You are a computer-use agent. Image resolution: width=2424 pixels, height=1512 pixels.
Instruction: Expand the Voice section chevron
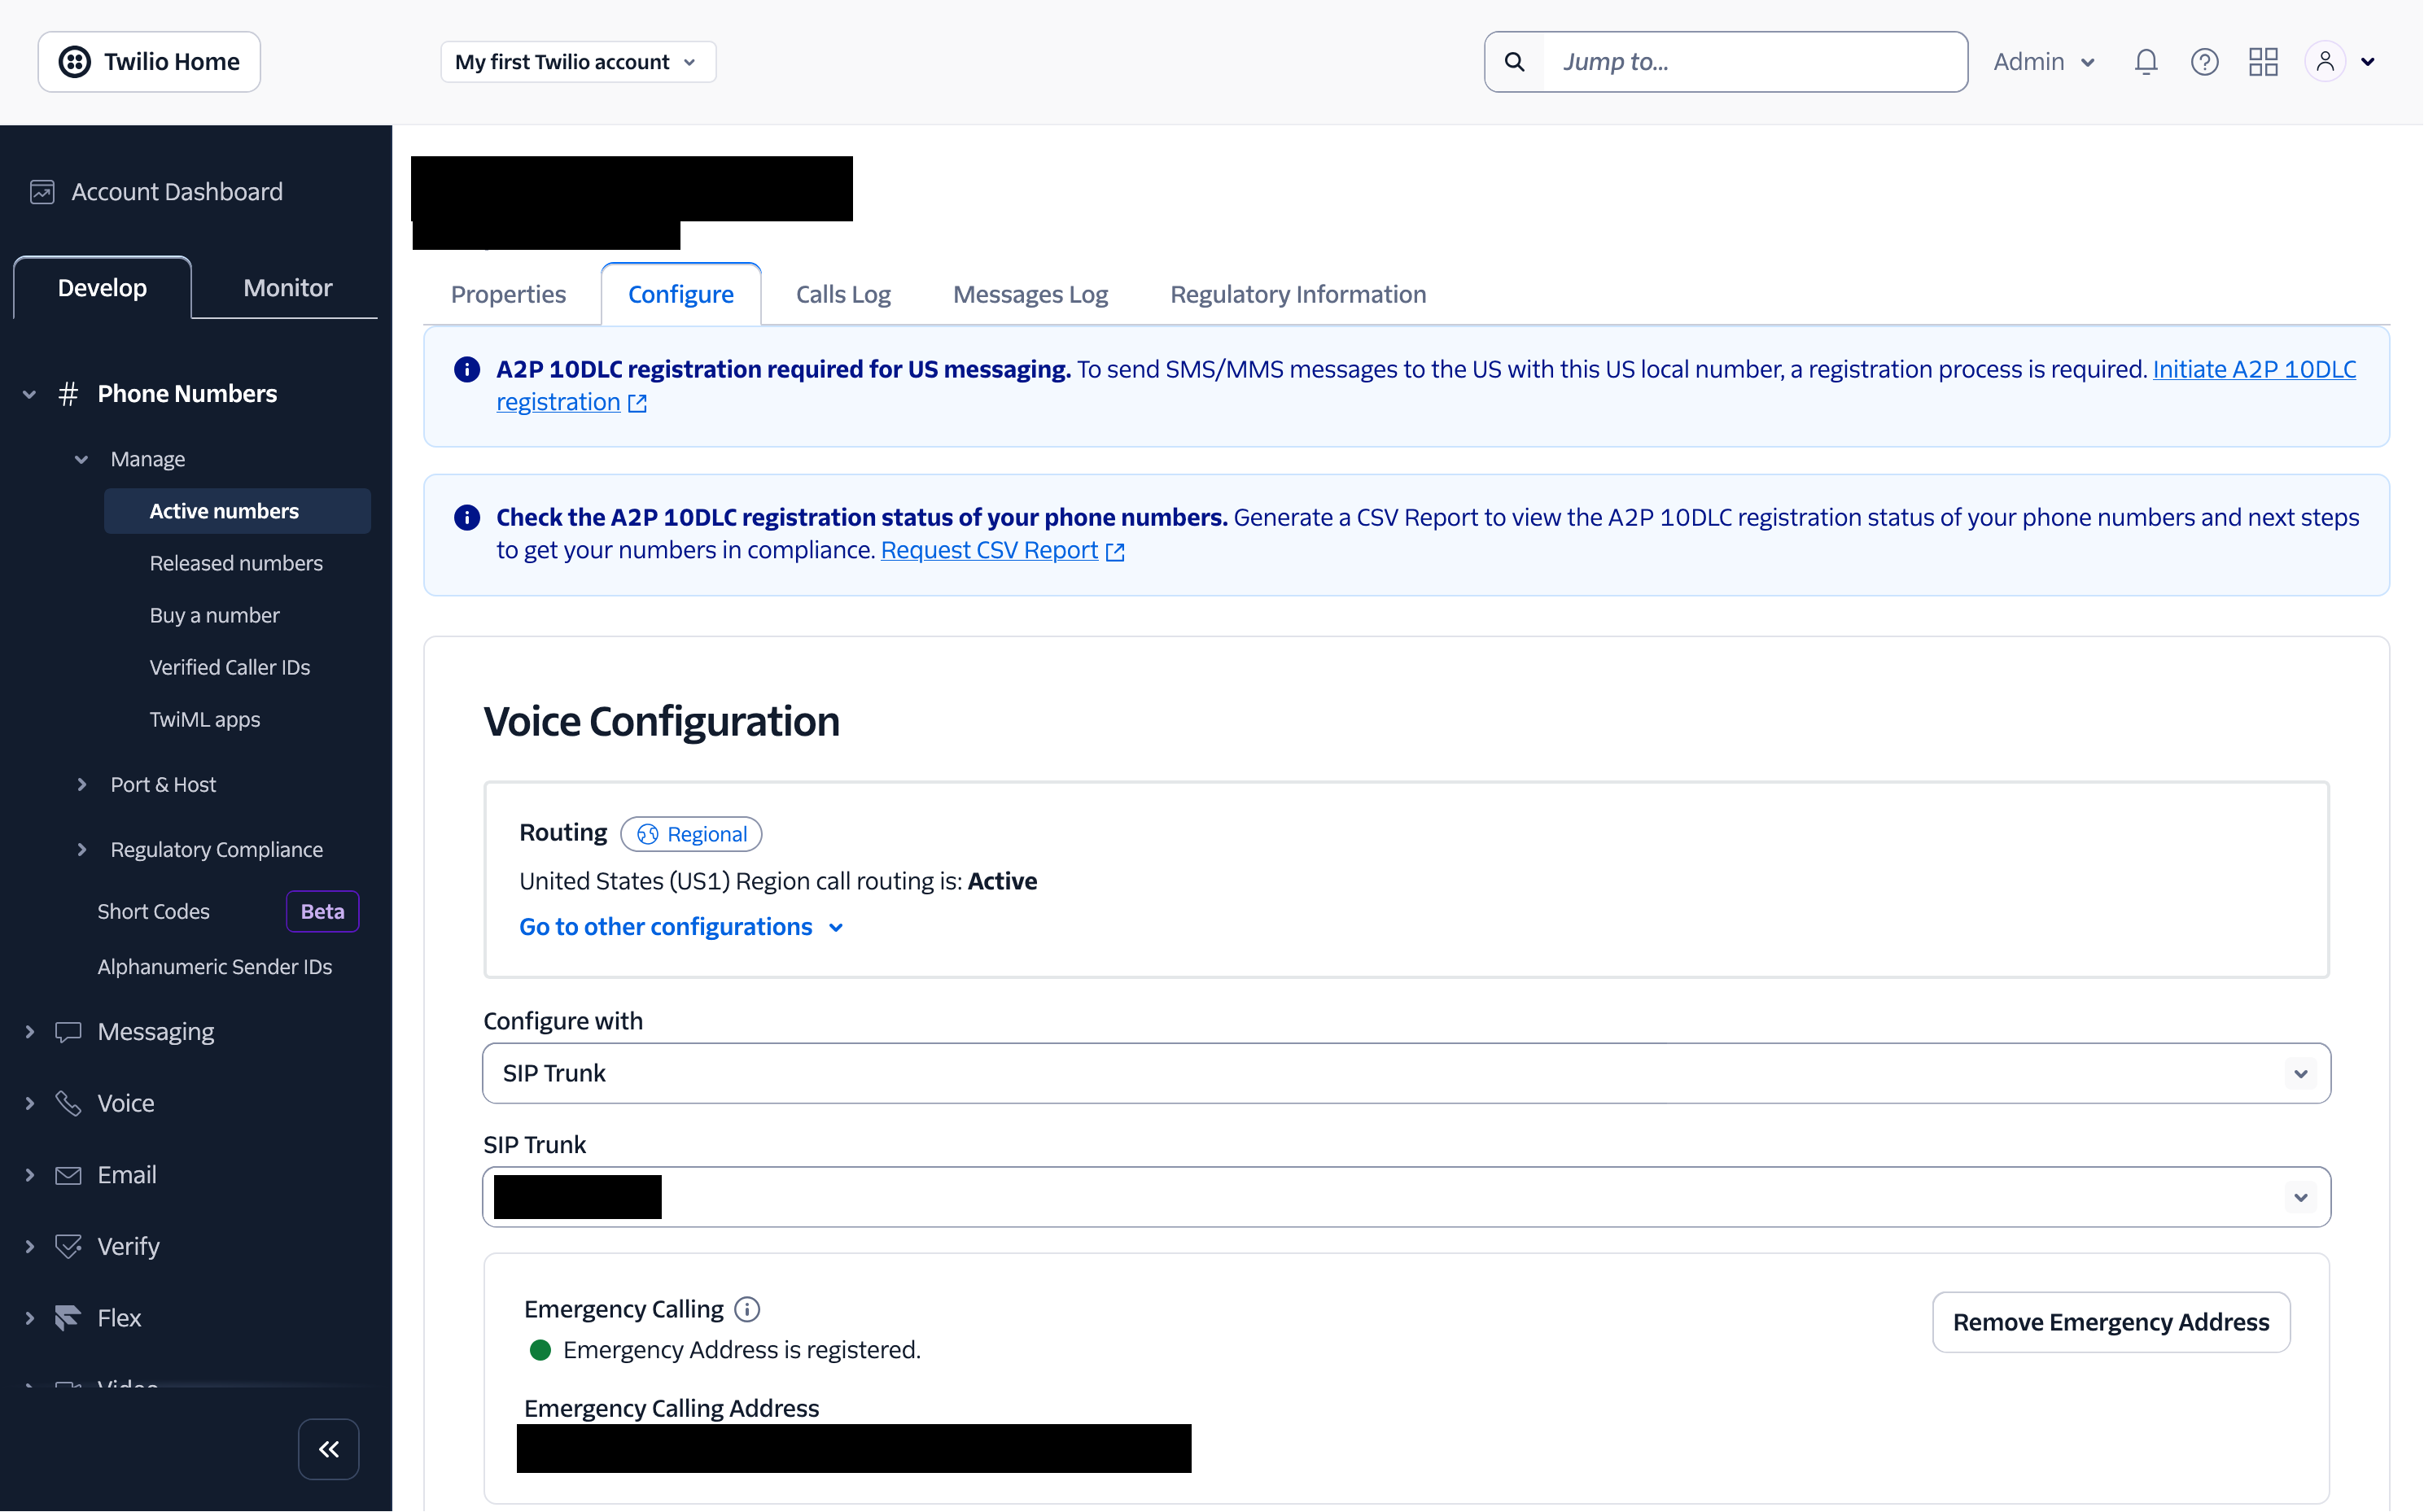click(29, 1103)
